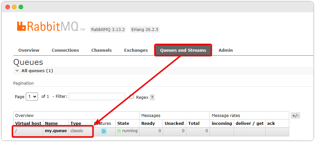Click the green macOS zoom button
Viewport: 315px width, 142px height.
click(21, 7)
